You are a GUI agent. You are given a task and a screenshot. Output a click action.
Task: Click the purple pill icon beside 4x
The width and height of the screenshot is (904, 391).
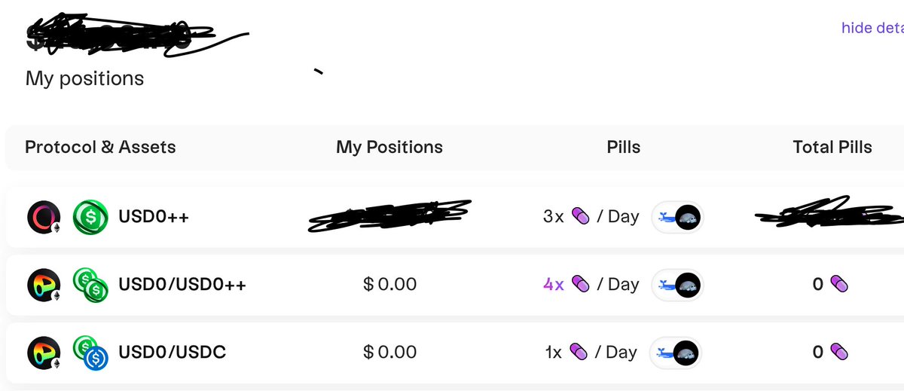(x=580, y=284)
